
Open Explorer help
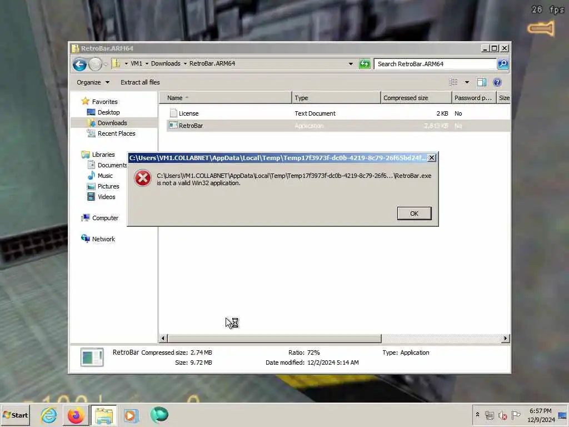(497, 82)
